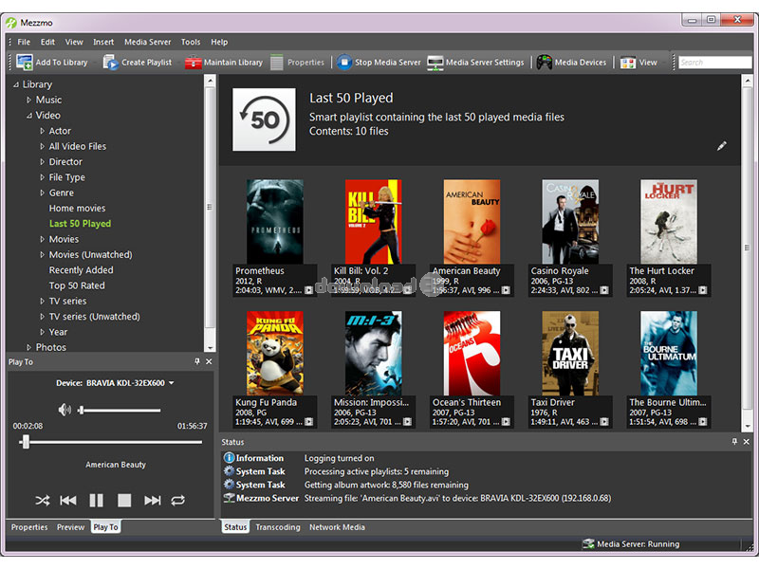Select Top 50 Rated in the library tree
This screenshot has height=569, width=759.
(77, 285)
